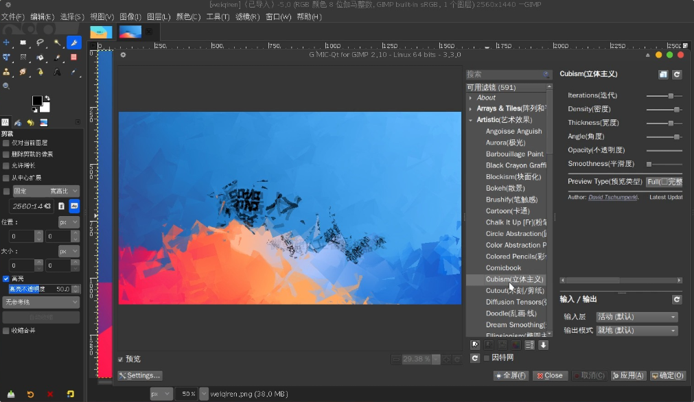Screen dimensions: 694x402
Task: Open the 图层(L) layer menu
Action: (159, 16)
